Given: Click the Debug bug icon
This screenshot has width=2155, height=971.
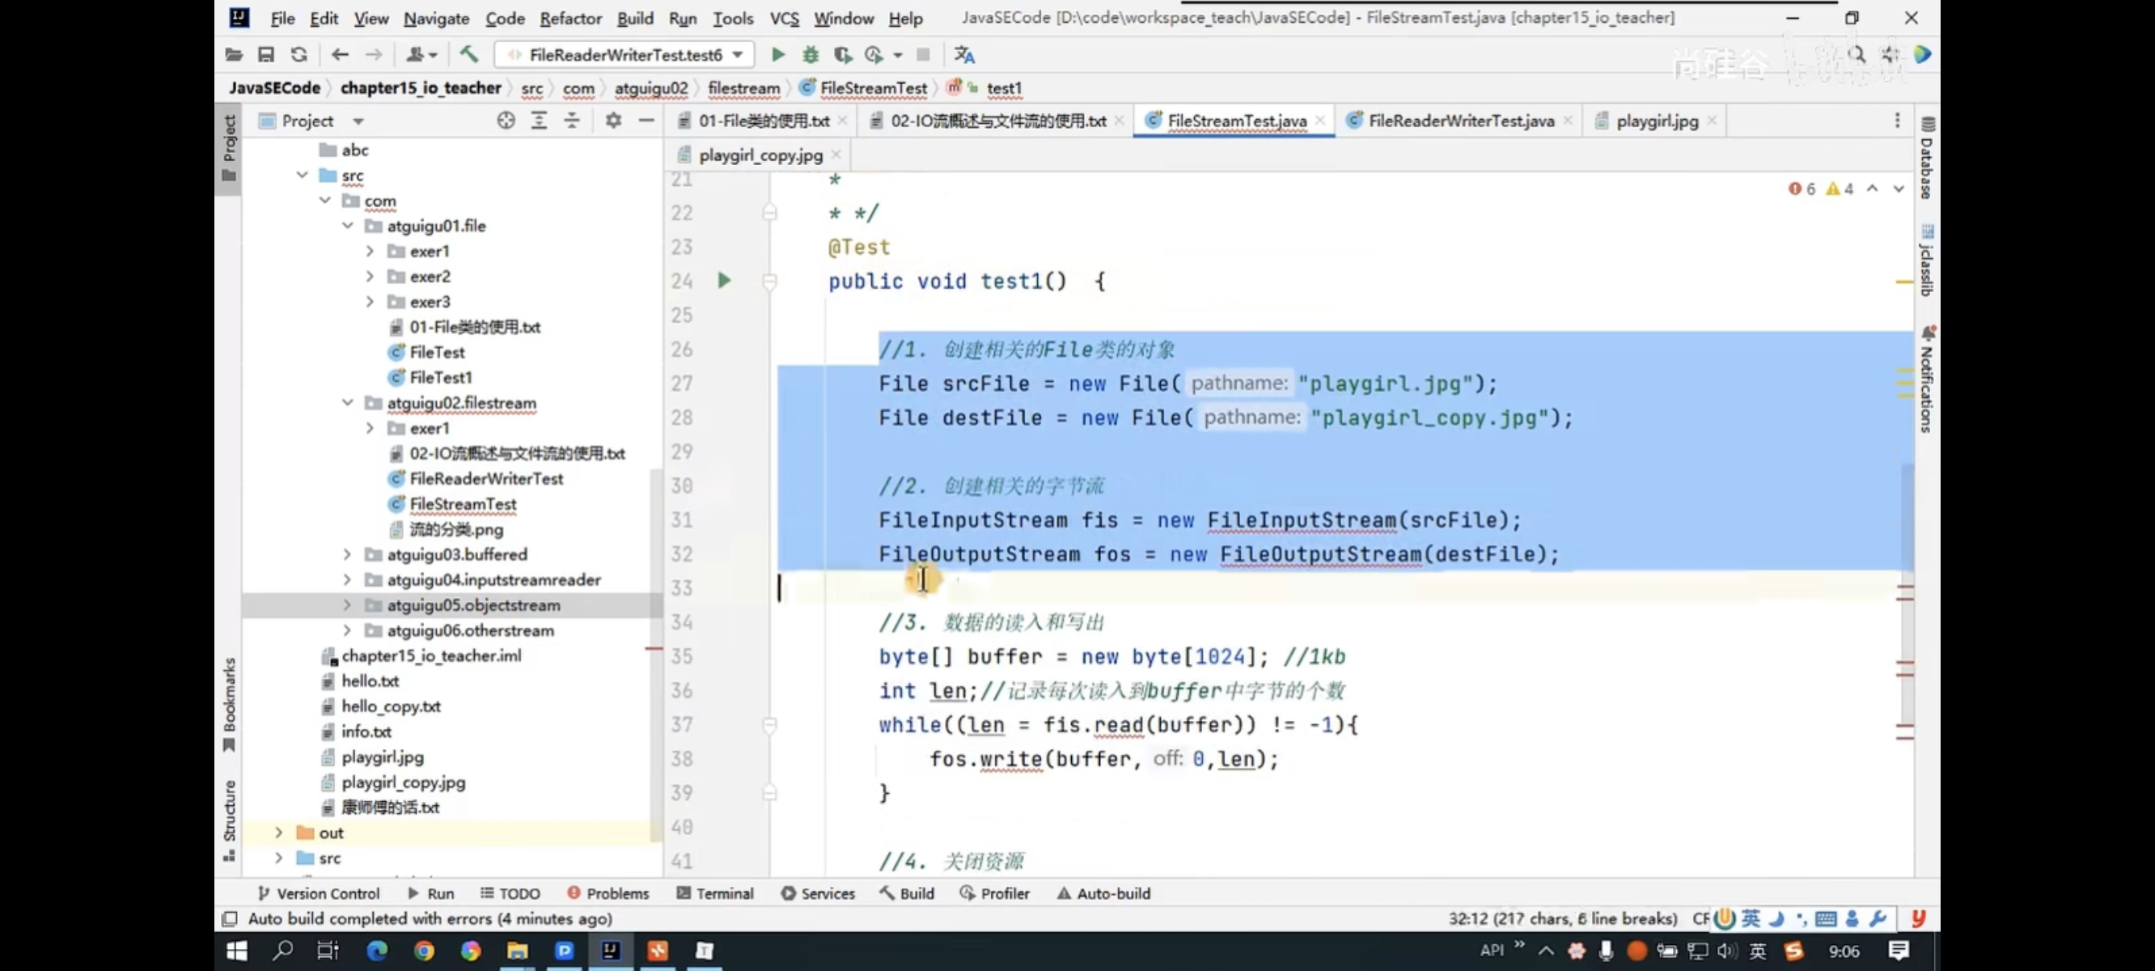Looking at the screenshot, I should (x=810, y=54).
